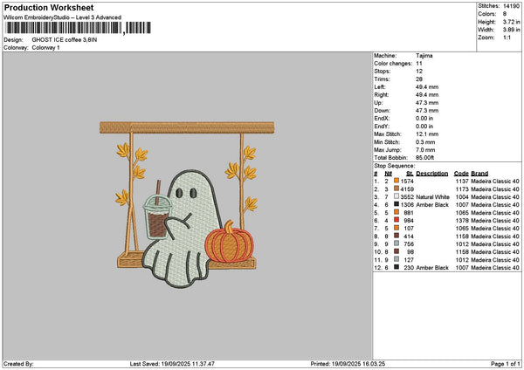Click the iced coffee cup in the design
The image size is (524, 370).
tap(155, 217)
